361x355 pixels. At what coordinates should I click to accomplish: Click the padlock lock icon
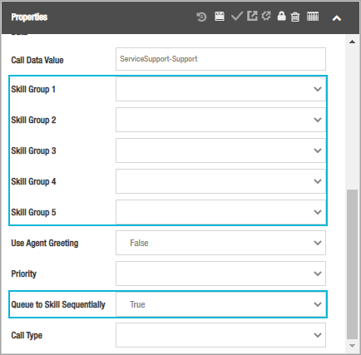coord(281,16)
